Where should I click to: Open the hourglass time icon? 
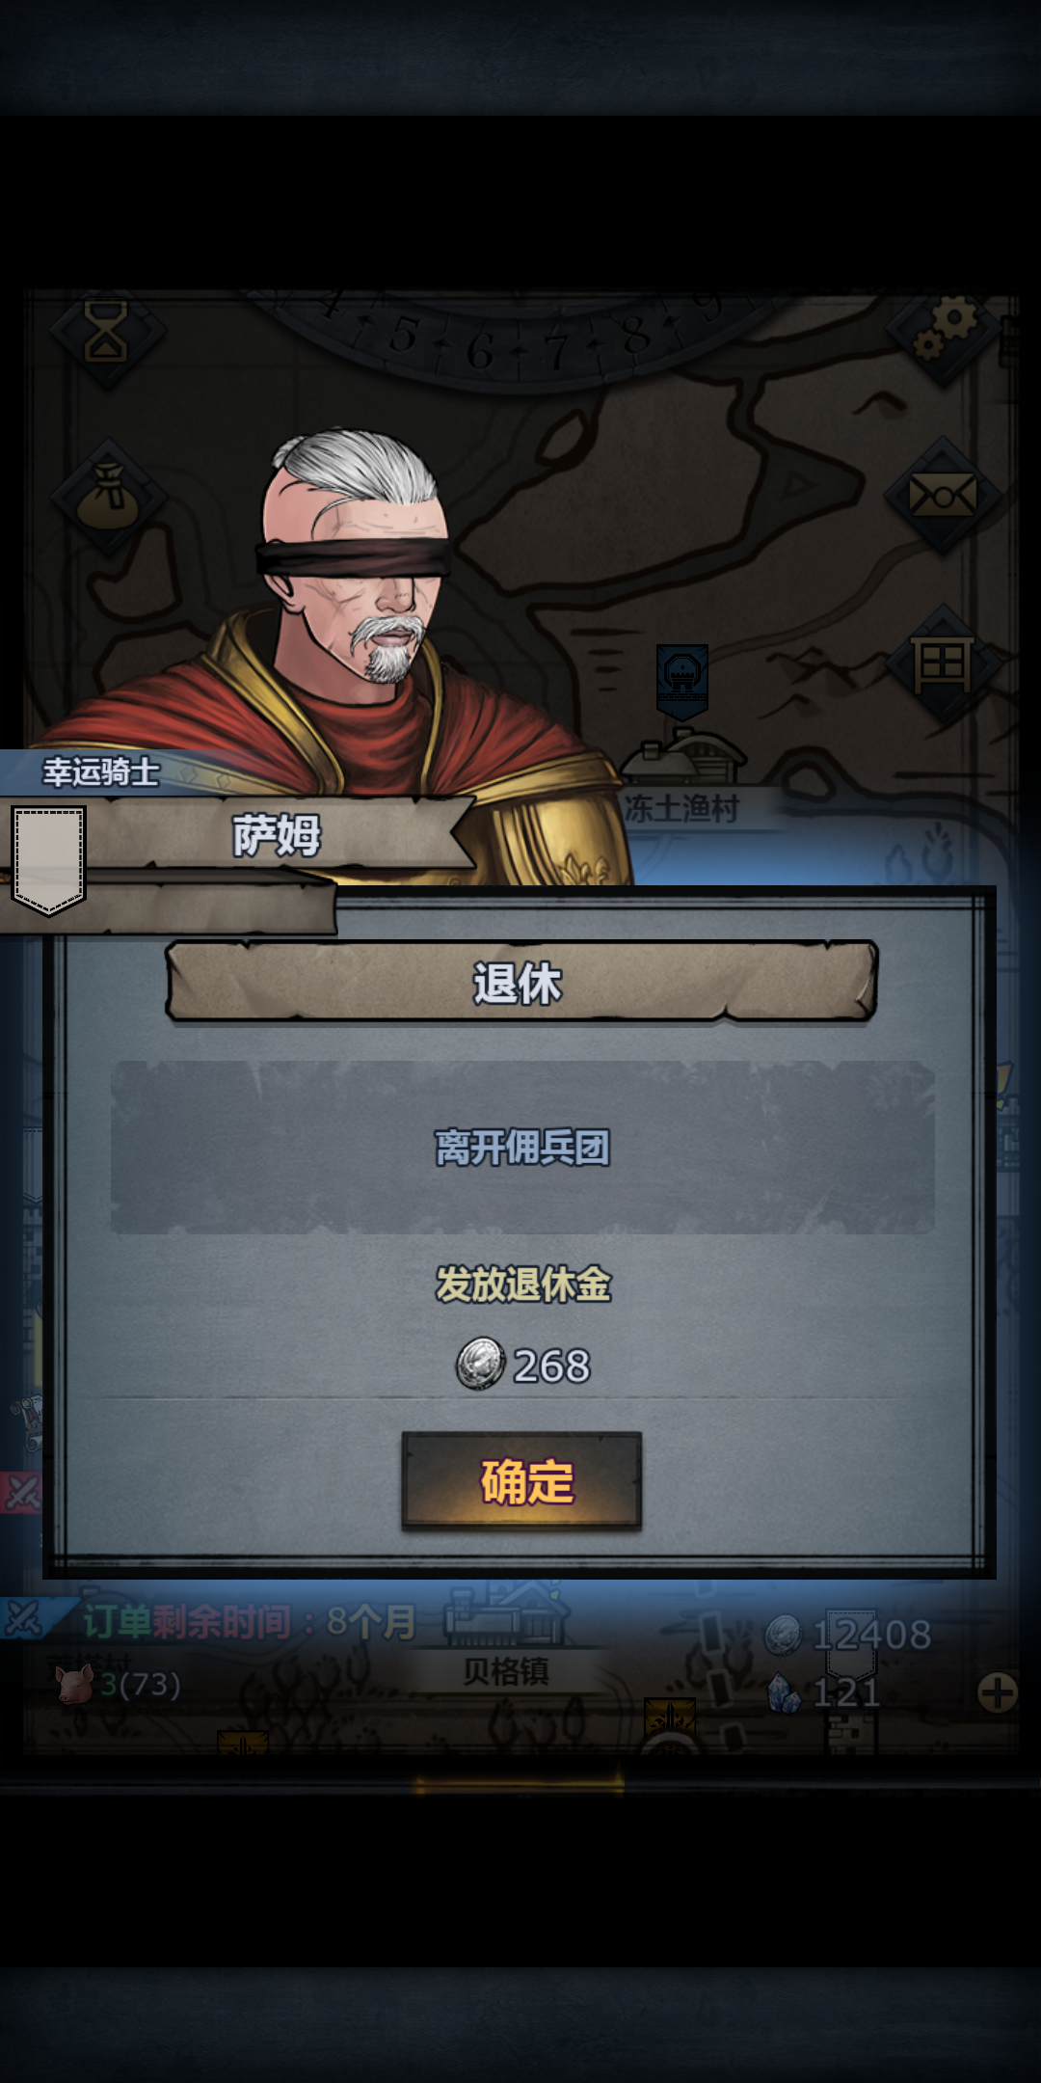click(x=106, y=331)
